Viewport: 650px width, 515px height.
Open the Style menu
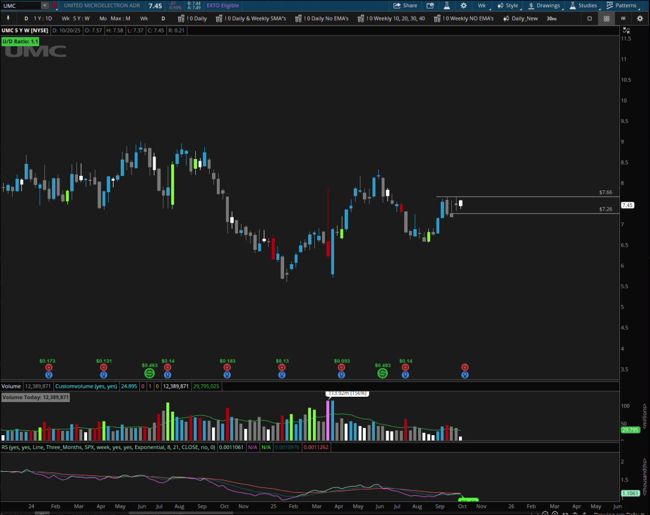click(x=508, y=6)
